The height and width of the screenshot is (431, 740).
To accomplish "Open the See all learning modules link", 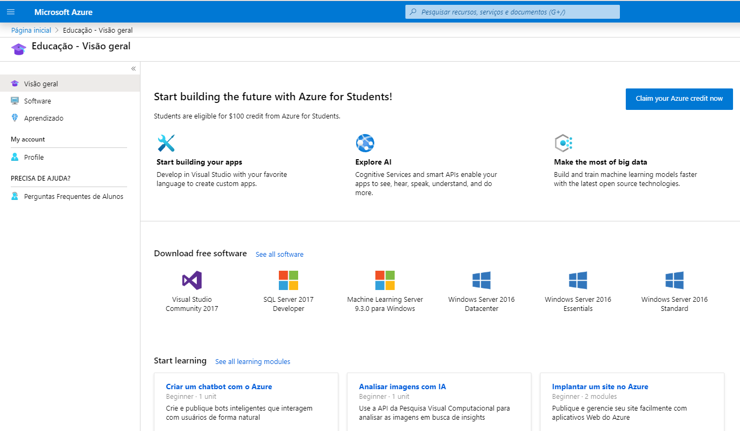I will (253, 361).
